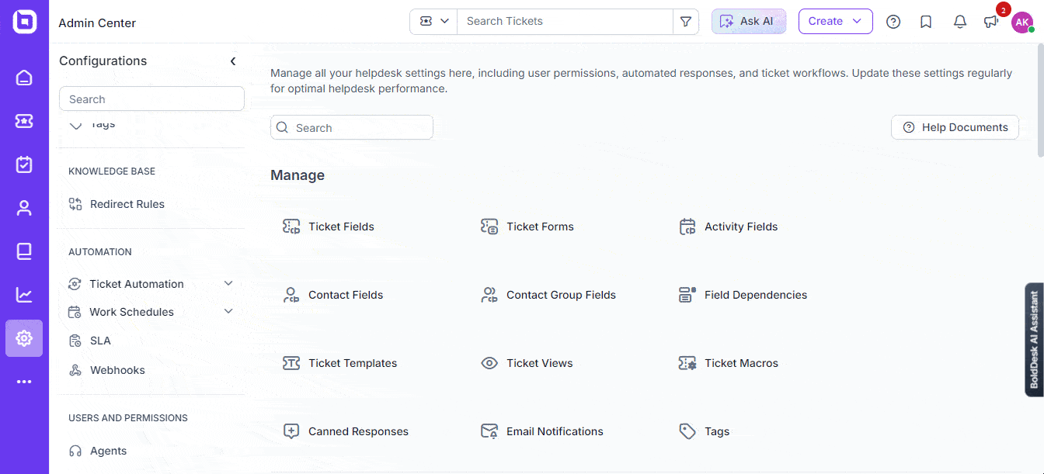Open the Ticket Fields link
Viewport: 1044px width, 474px height.
pyautogui.click(x=341, y=227)
